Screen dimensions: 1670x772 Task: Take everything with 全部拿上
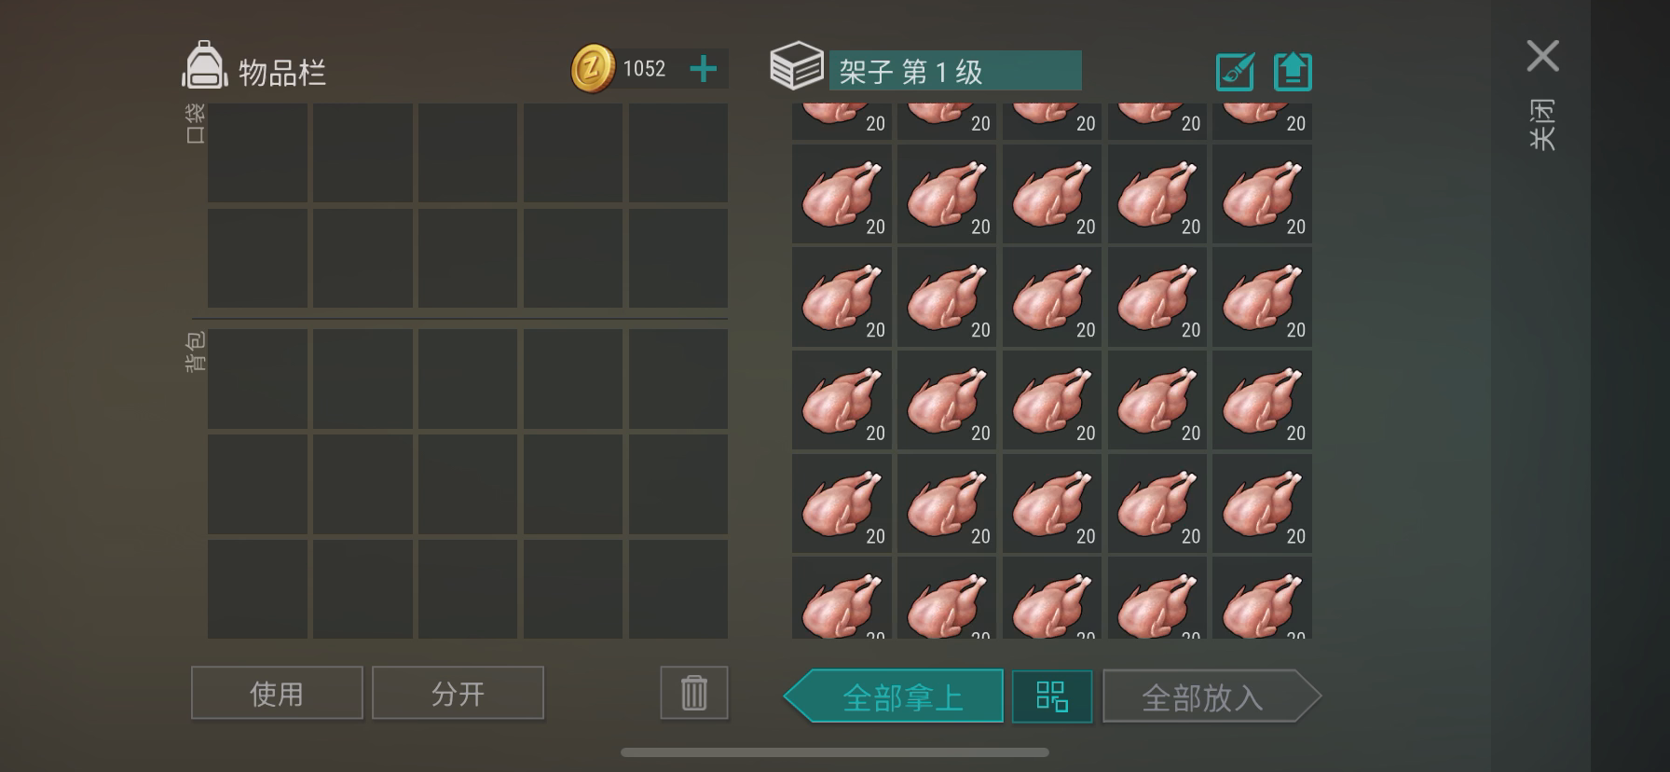[x=894, y=696]
